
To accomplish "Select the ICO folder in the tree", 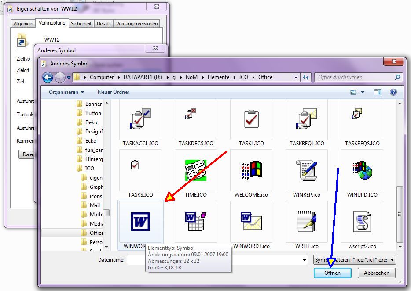I will [x=86, y=169].
